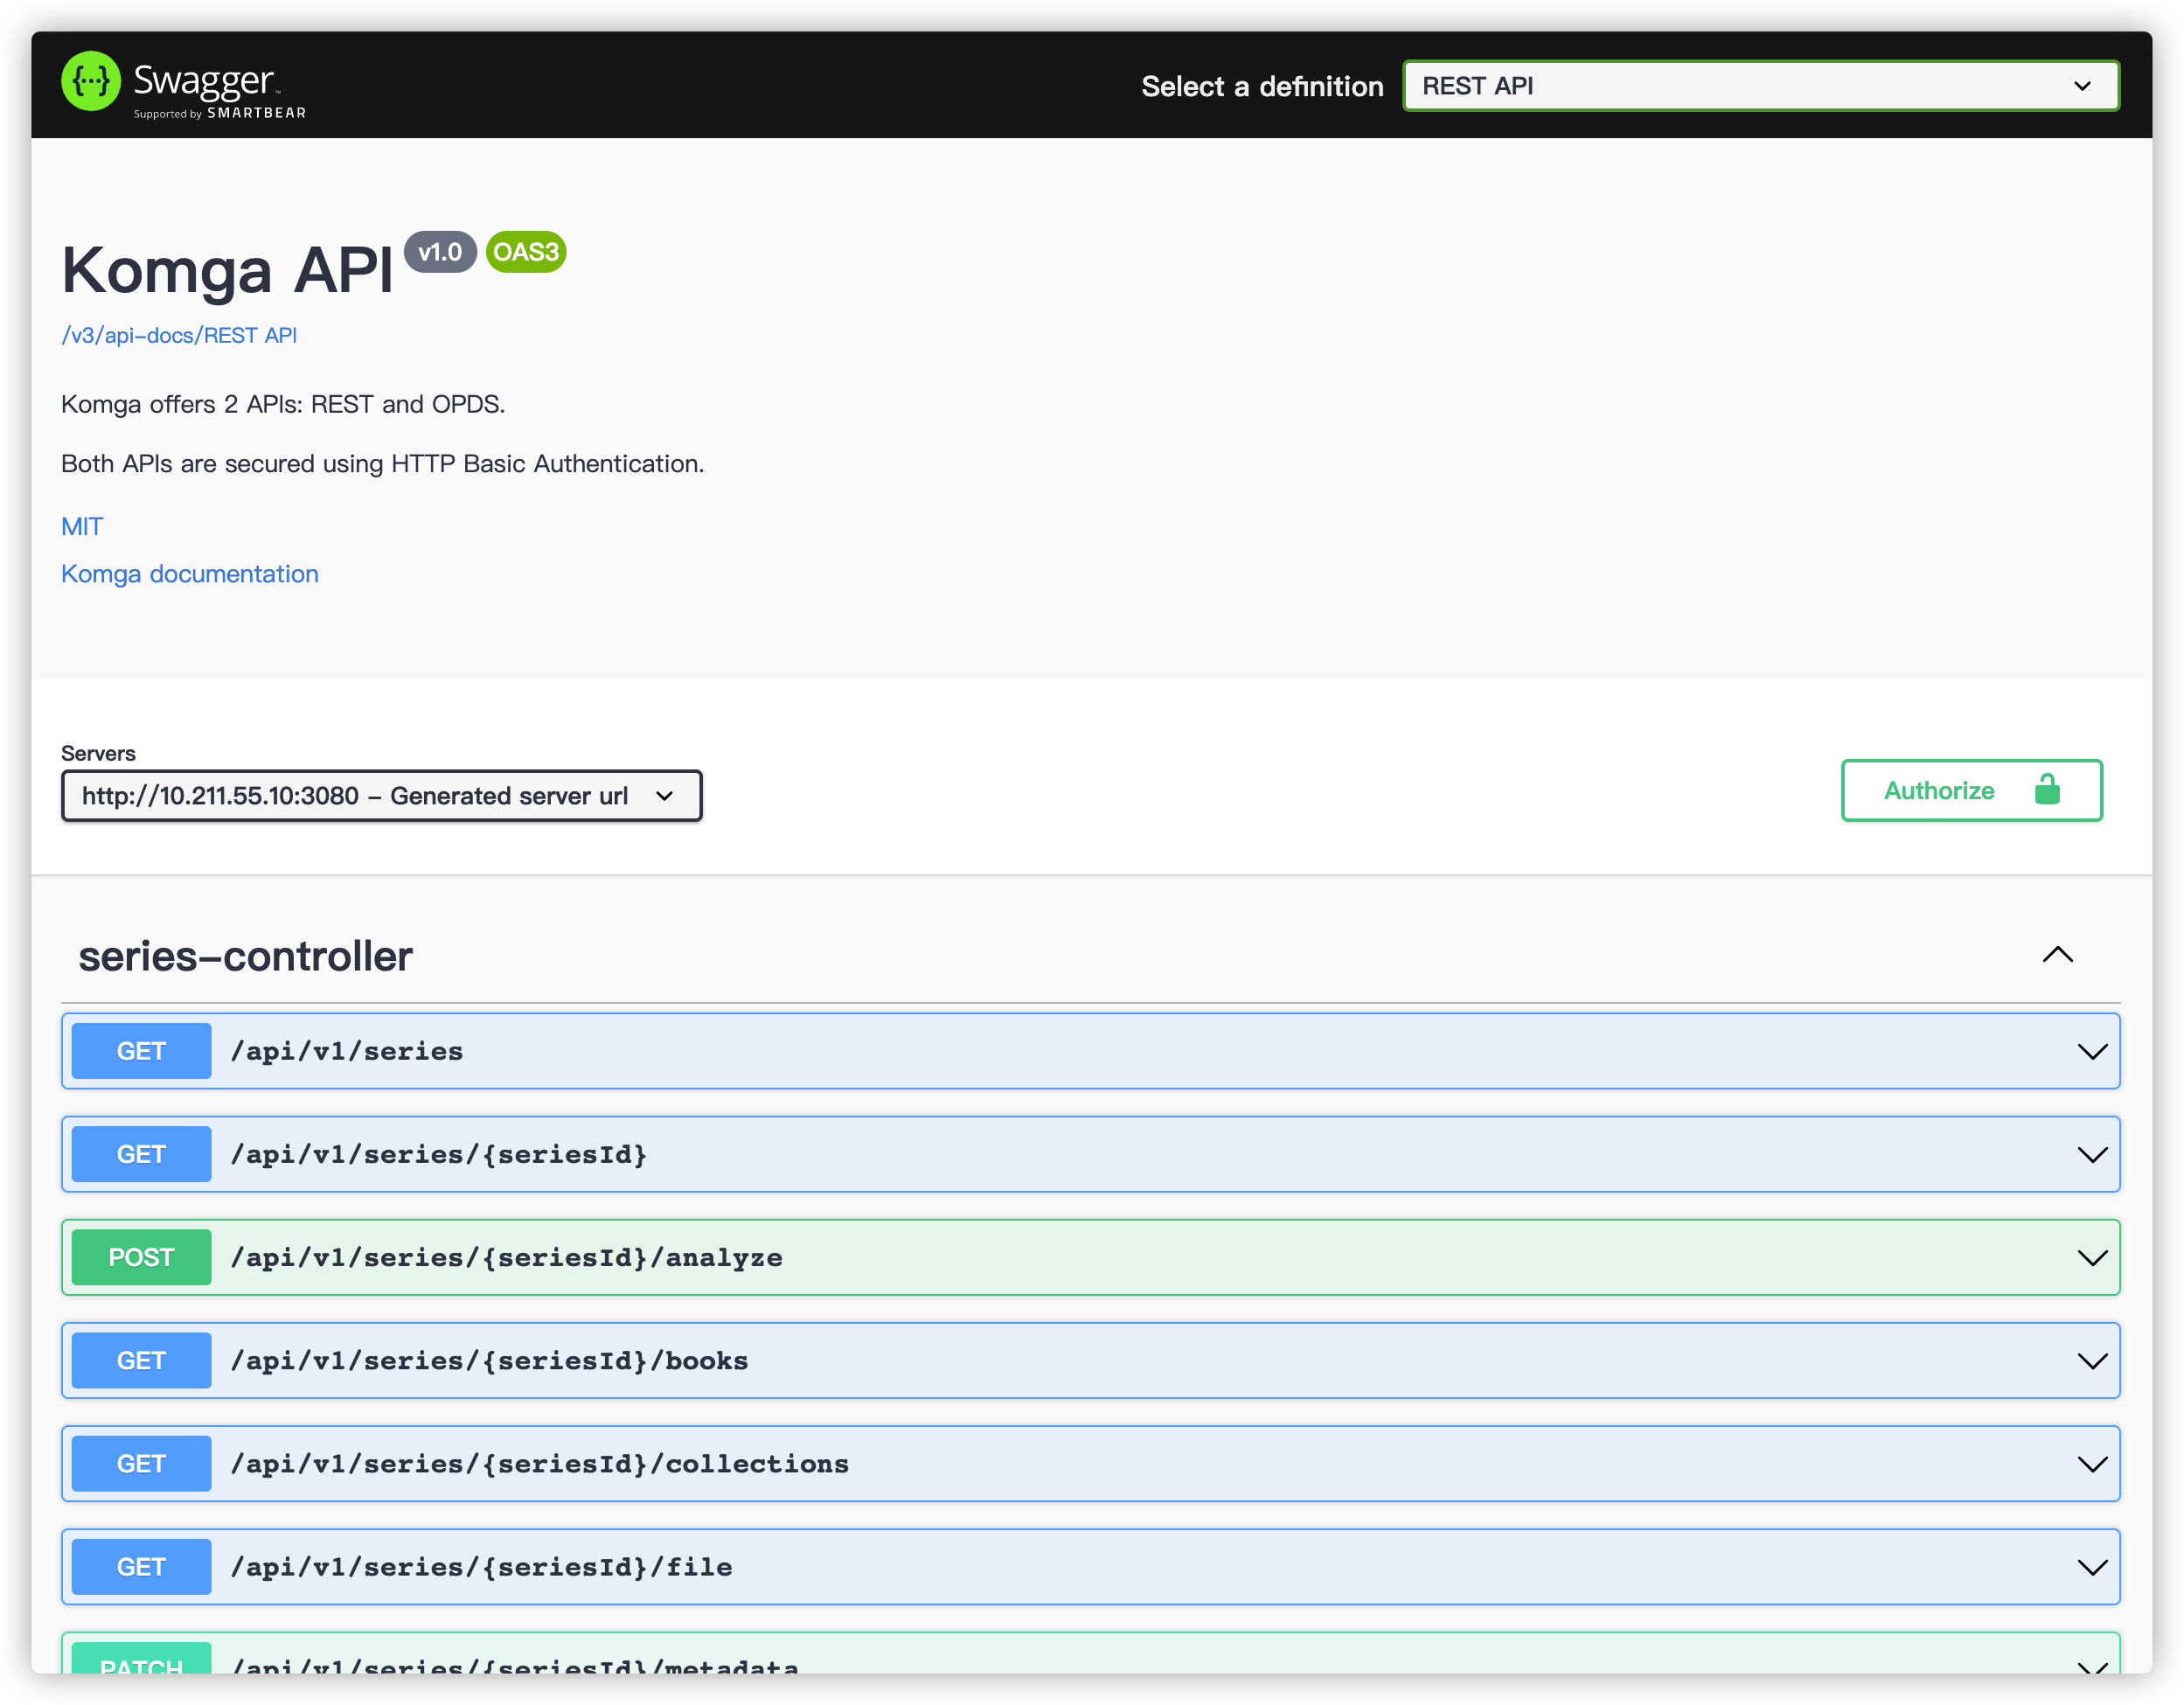Expand the /series/{seriesId}/file chevron

click(2092, 1567)
